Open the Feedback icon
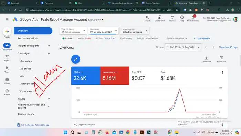The height and width of the screenshot is (136, 241). [x=221, y=59]
